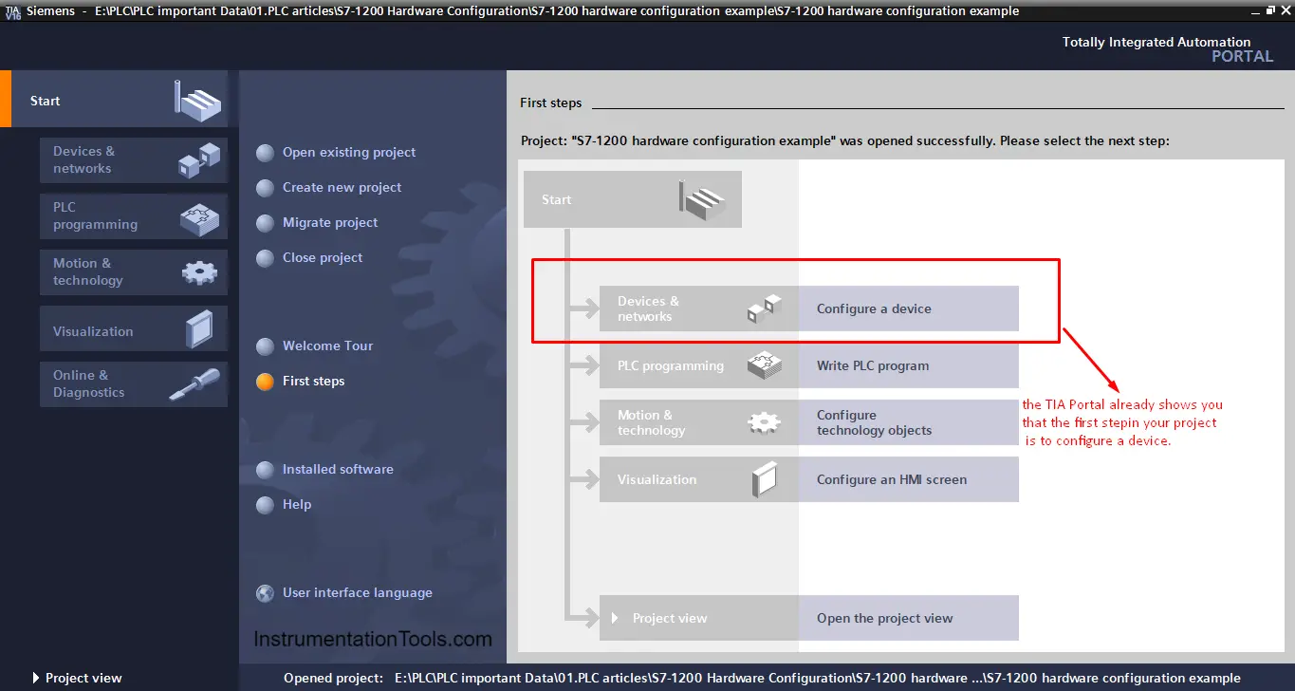The height and width of the screenshot is (691, 1295).
Task: Click the project opened successfully message
Action: [x=845, y=140]
